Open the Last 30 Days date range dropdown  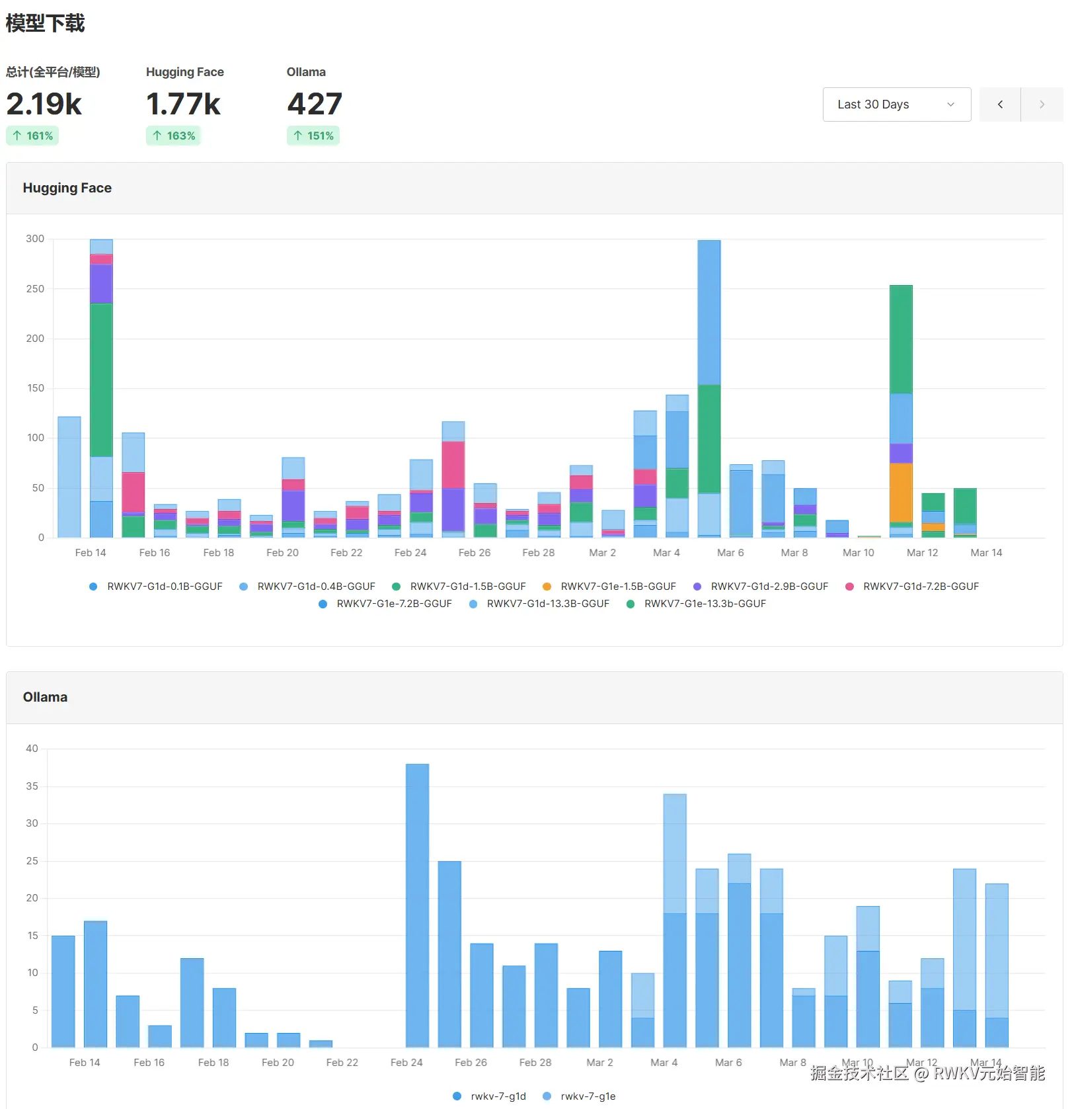(x=896, y=104)
